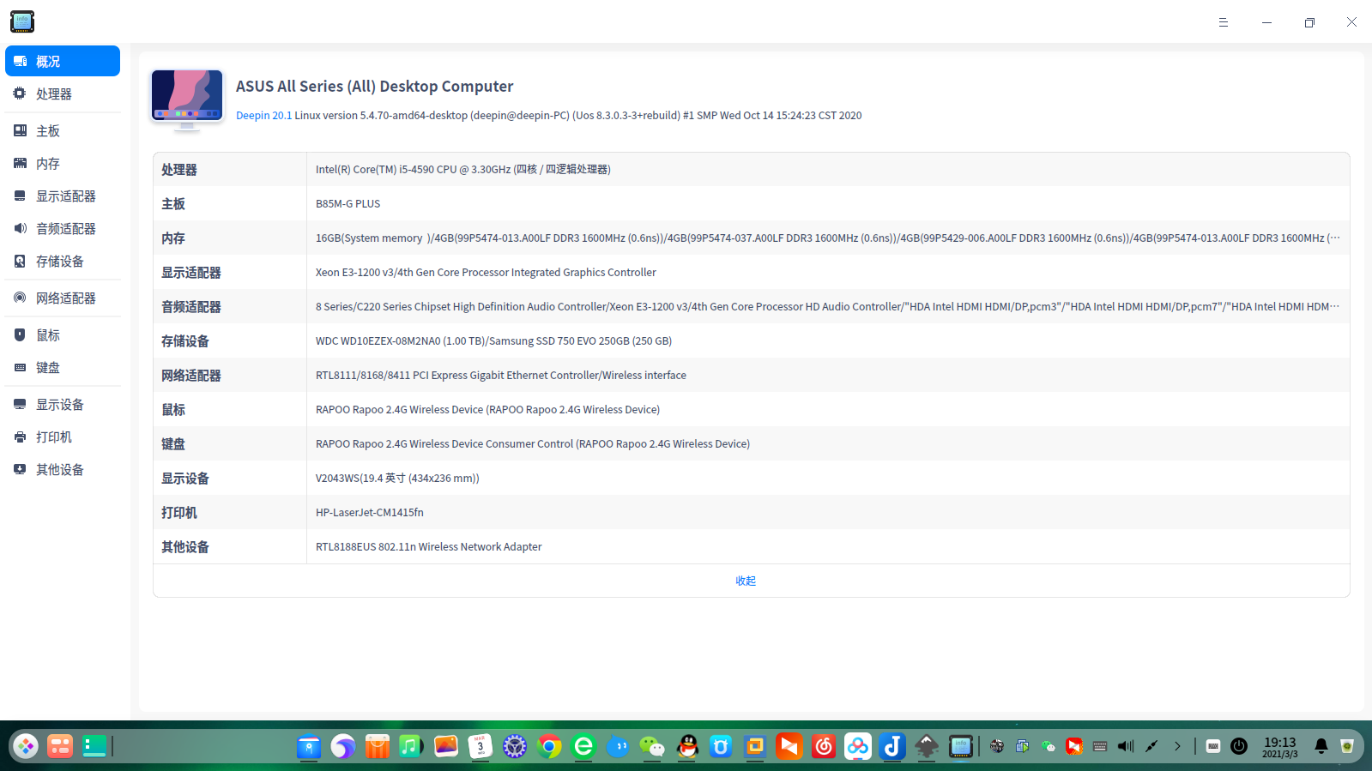The height and width of the screenshot is (771, 1372).
Task: Open the 打印机 printer page
Action: click(63, 437)
